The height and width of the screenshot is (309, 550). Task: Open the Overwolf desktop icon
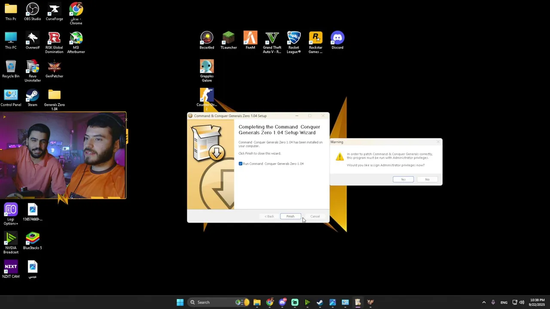(33, 40)
